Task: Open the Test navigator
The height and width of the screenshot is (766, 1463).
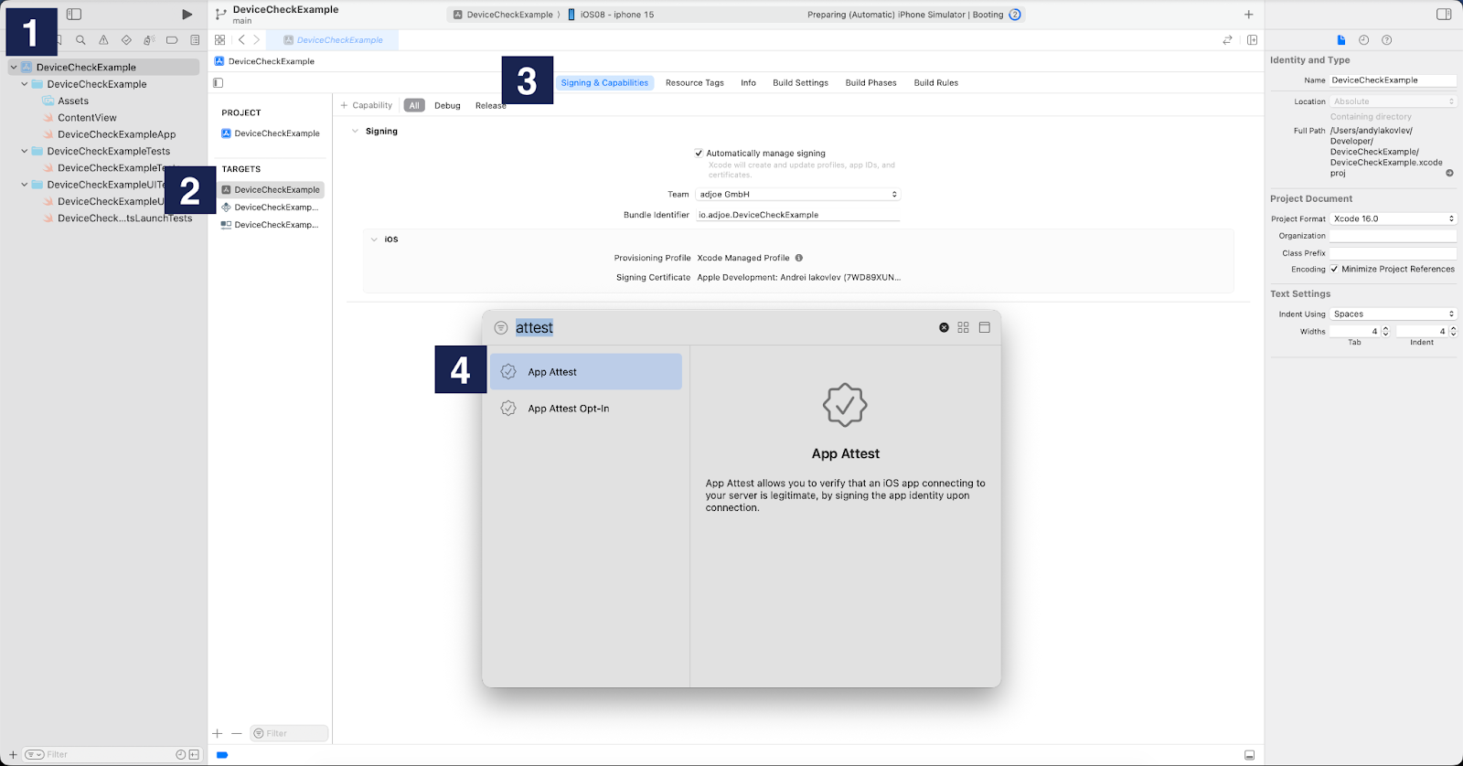Action: coord(126,40)
